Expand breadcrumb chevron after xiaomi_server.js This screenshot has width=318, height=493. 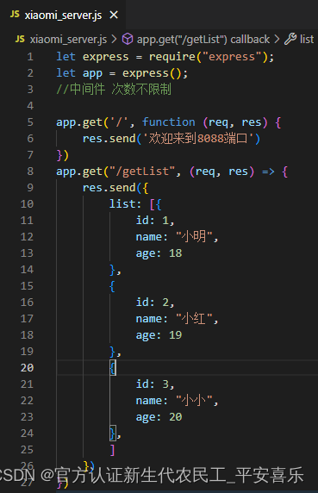pos(114,40)
